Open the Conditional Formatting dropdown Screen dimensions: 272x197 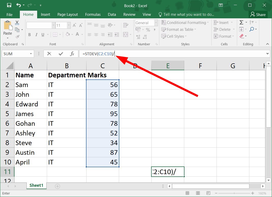(185, 23)
